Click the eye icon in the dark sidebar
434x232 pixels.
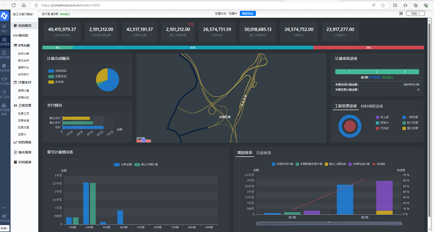[x=4, y=79]
